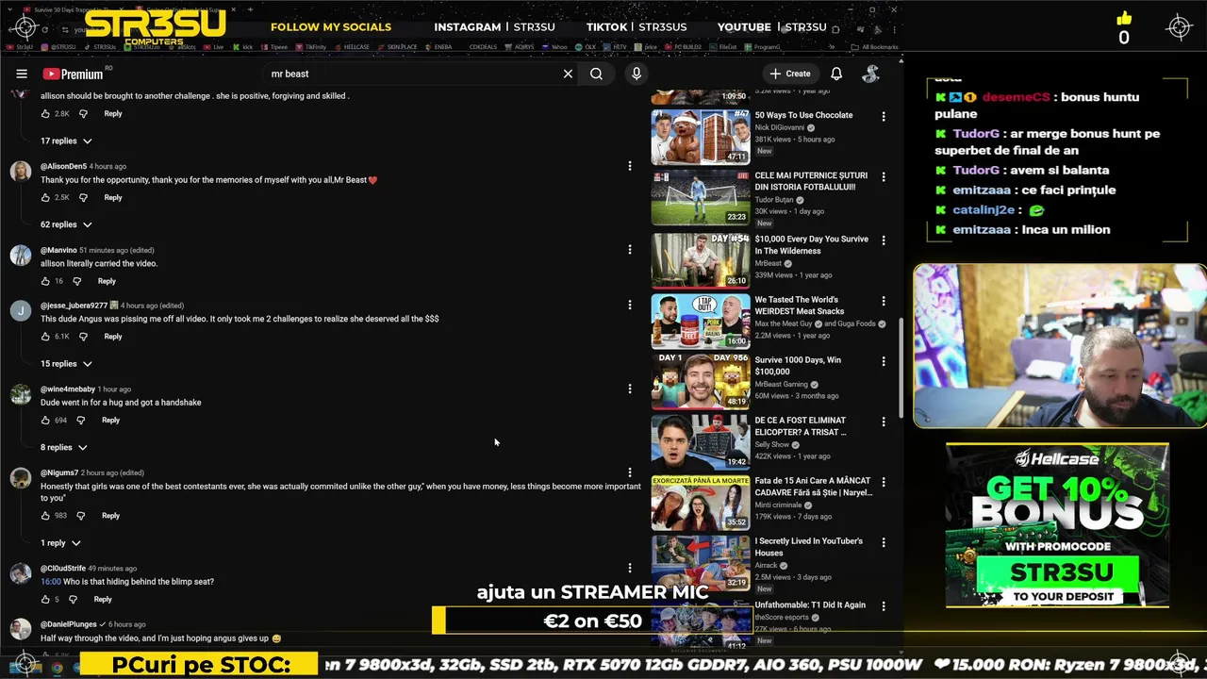This screenshot has width=1207, height=679.
Task: Like the @wine4mebaby handshake comment
Action: [x=45, y=420]
